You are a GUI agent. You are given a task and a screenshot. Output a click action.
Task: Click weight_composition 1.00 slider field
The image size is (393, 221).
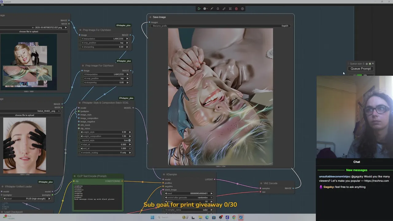106,136
